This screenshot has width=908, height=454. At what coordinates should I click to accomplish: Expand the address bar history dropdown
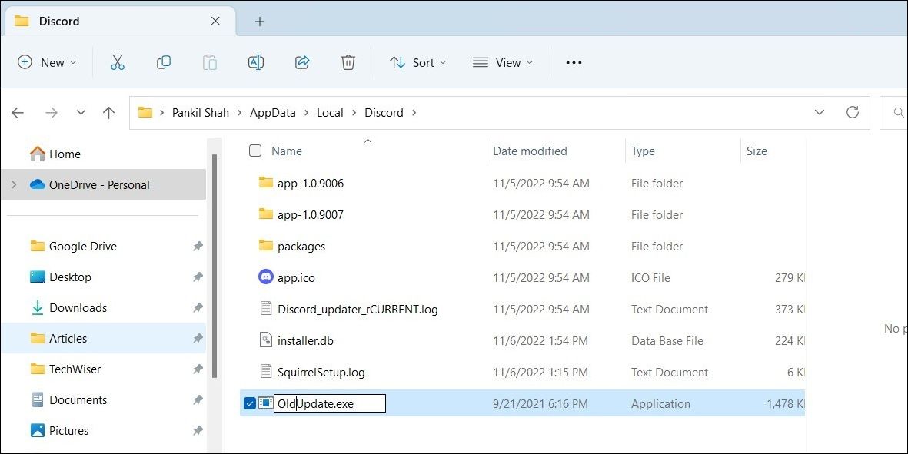pos(820,112)
